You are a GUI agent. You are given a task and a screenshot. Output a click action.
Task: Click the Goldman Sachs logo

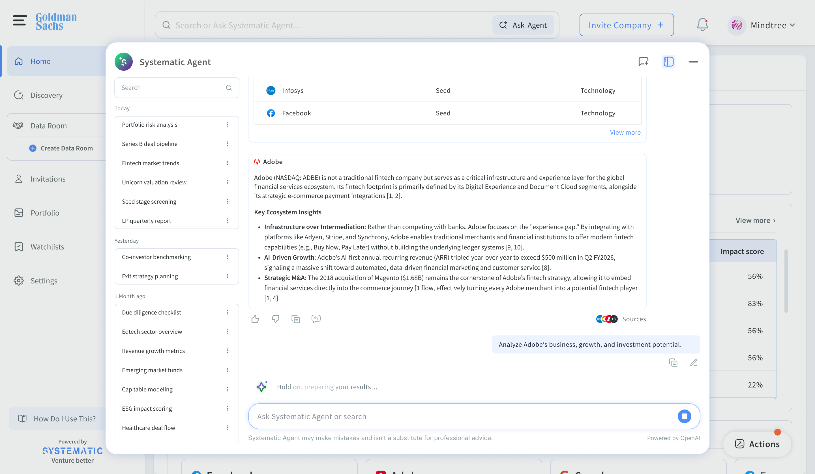tap(56, 21)
